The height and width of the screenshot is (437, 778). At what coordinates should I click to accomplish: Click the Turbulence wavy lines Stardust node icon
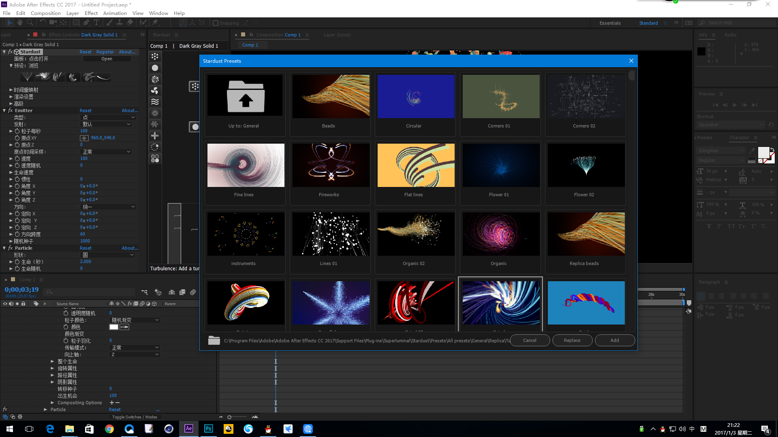pos(155,102)
